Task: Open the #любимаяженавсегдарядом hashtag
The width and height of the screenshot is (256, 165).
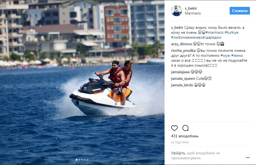Action: tap(196, 38)
